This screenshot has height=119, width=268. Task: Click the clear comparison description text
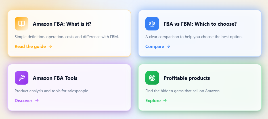pos(194,37)
